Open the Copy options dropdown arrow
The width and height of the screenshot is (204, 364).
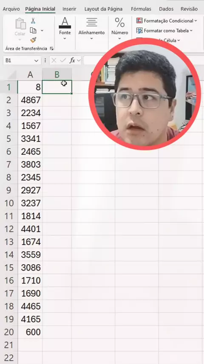point(42,30)
